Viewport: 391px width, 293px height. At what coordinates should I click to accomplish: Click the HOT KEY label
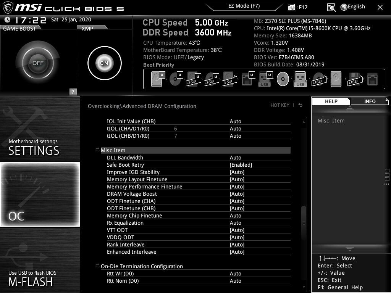coord(280,105)
